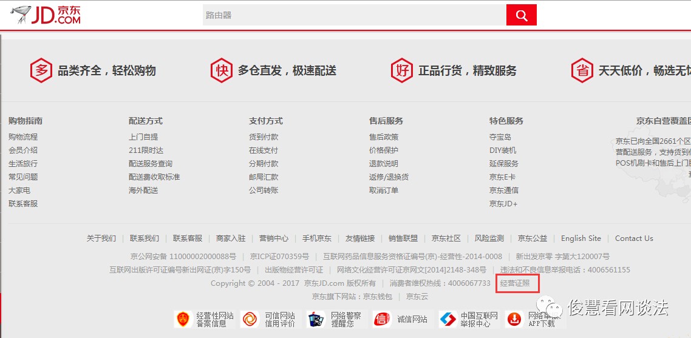691x338 pixels.
Task: Open the 风险监测 footer link
Action: tap(489, 238)
